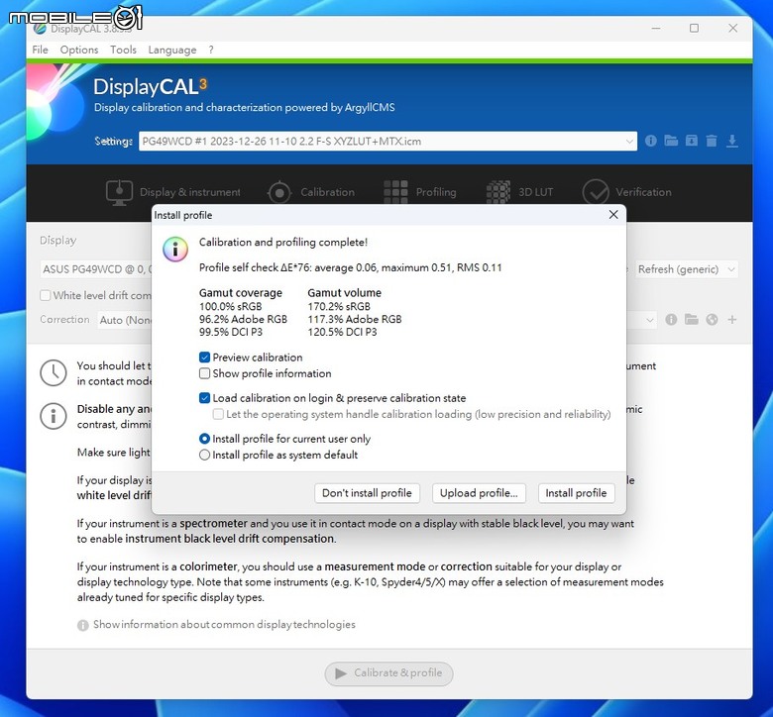The image size is (773, 717).
Task: Check Let the operating system handle calibration
Action: [218, 414]
